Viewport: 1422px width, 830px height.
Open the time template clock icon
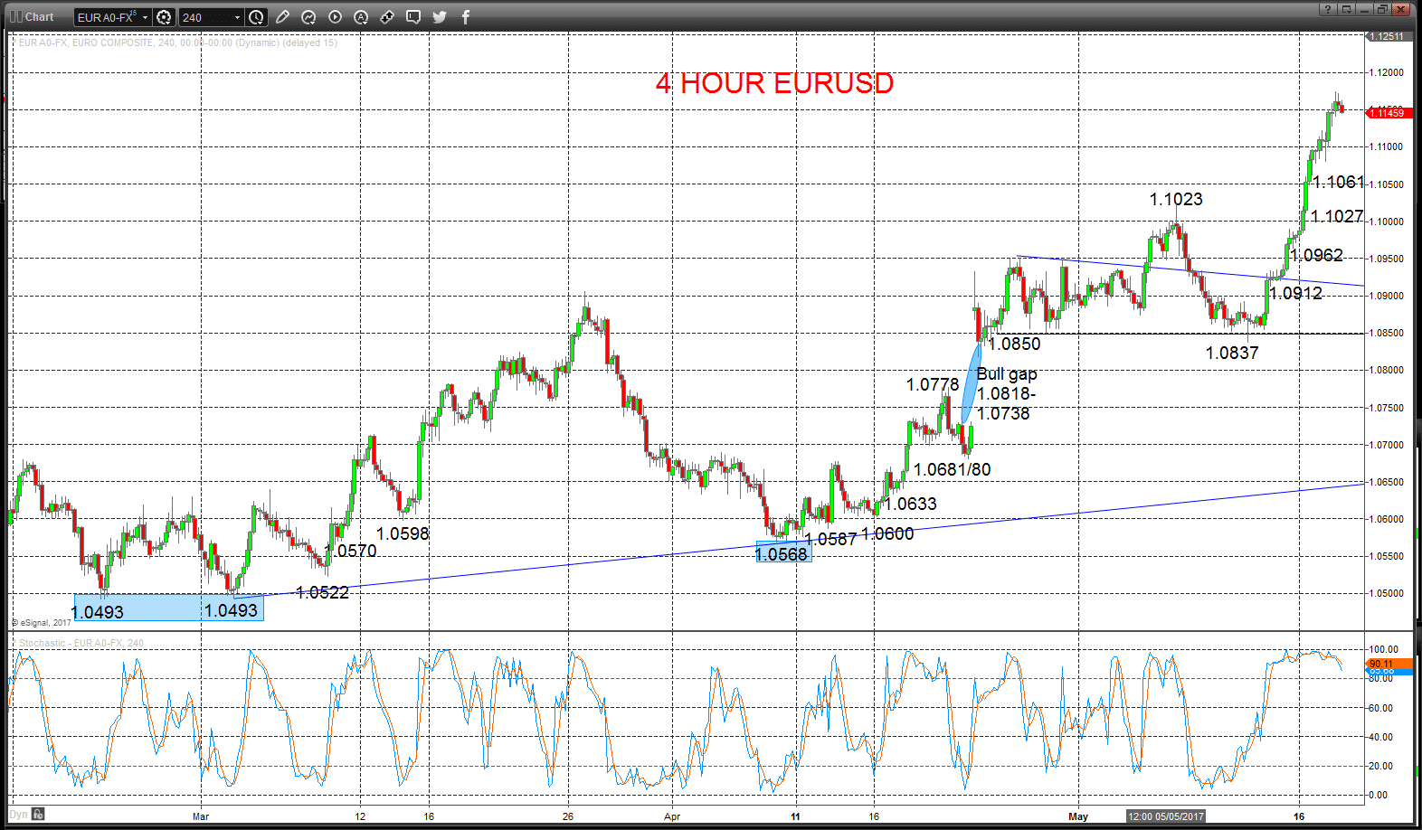point(257,17)
